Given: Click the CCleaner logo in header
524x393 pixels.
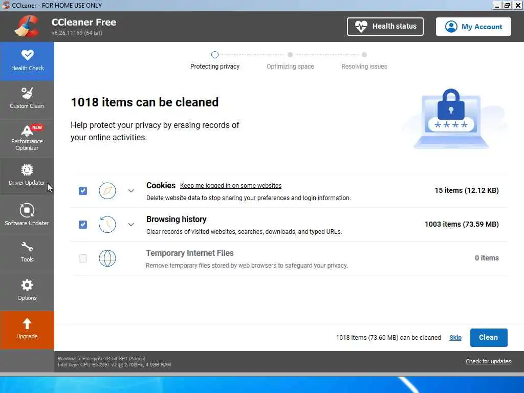Looking at the screenshot, I should pyautogui.click(x=27, y=26).
